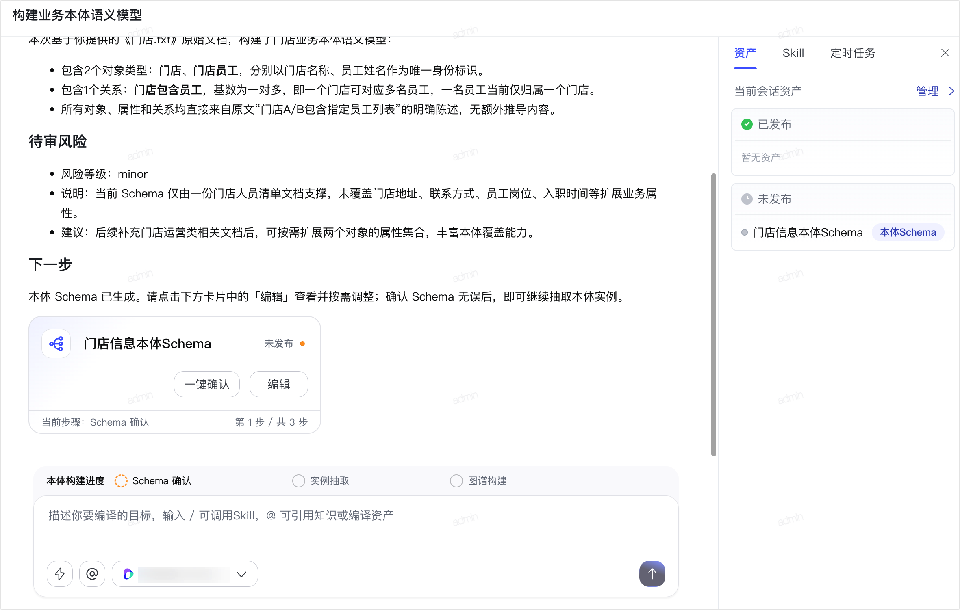Switch to the Skill tab
Image resolution: width=960 pixels, height=610 pixels.
[x=793, y=53]
